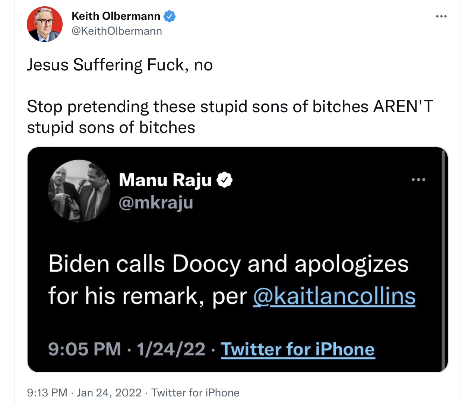Viewport: 462px width, 405px height.
Task: Click the 'Jesus Suffering' tweet text
Action: pyautogui.click(x=120, y=65)
